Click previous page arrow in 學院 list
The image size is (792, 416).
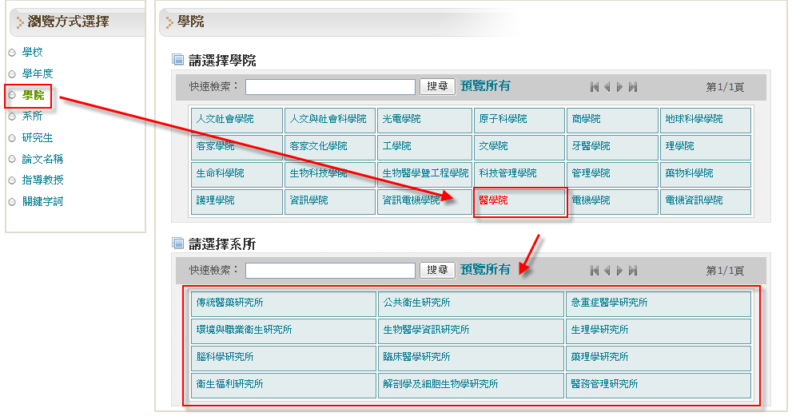pyautogui.click(x=607, y=87)
